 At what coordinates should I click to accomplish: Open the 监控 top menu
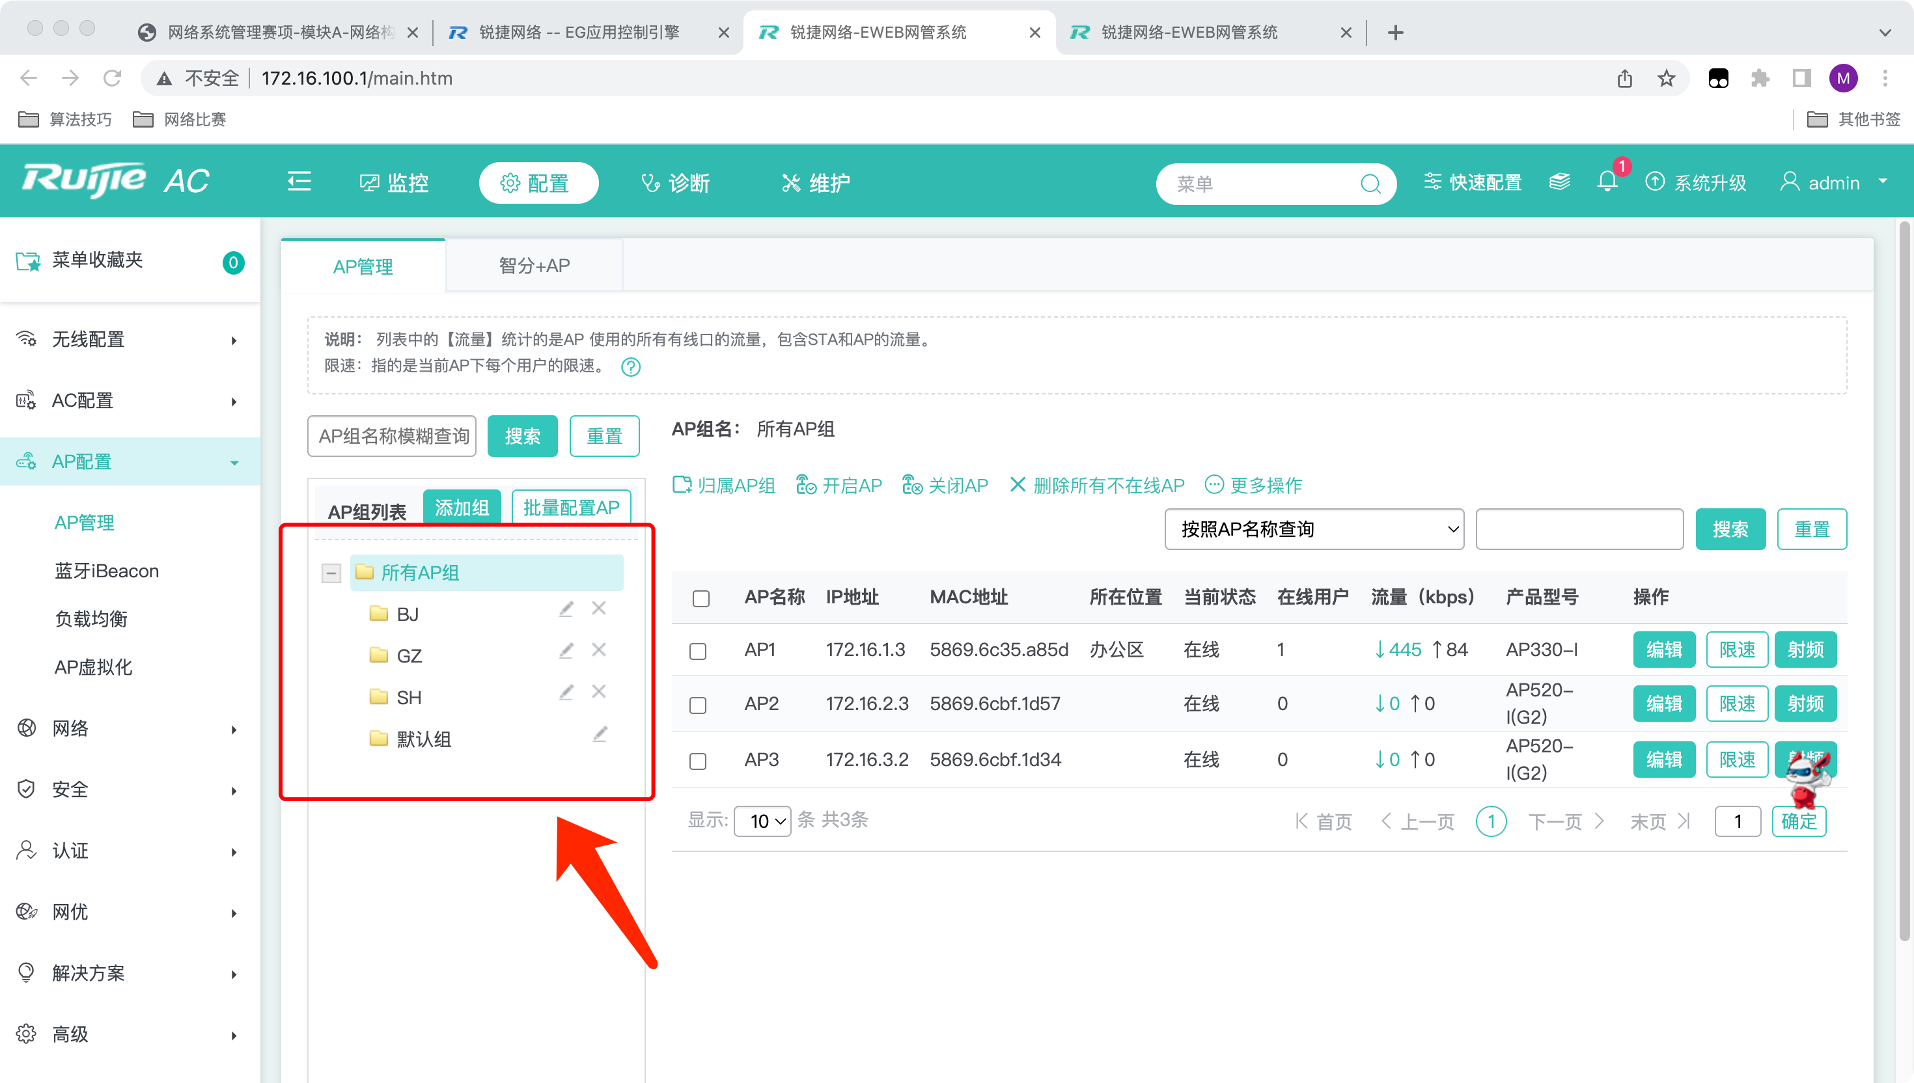pos(395,183)
